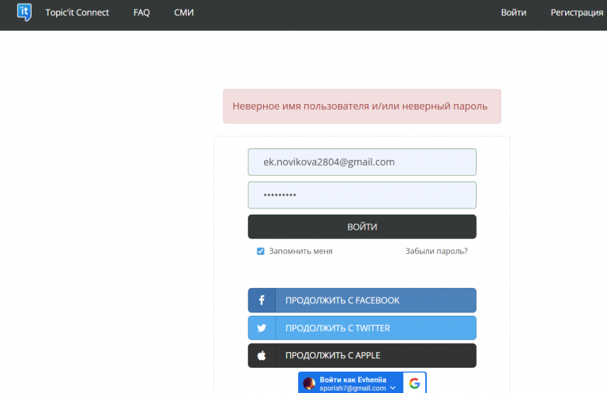Submit login with the black ВОЙТИ button

pyautogui.click(x=362, y=226)
